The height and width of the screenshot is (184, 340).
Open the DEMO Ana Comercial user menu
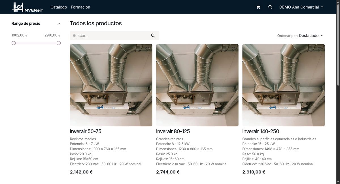[301, 7]
